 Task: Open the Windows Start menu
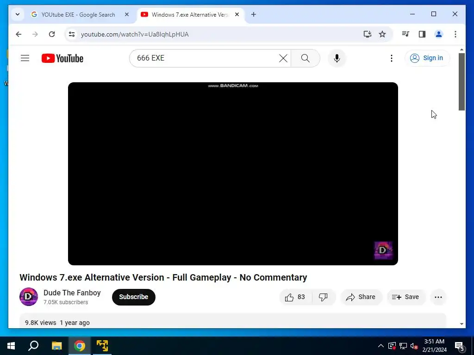pyautogui.click(x=11, y=346)
